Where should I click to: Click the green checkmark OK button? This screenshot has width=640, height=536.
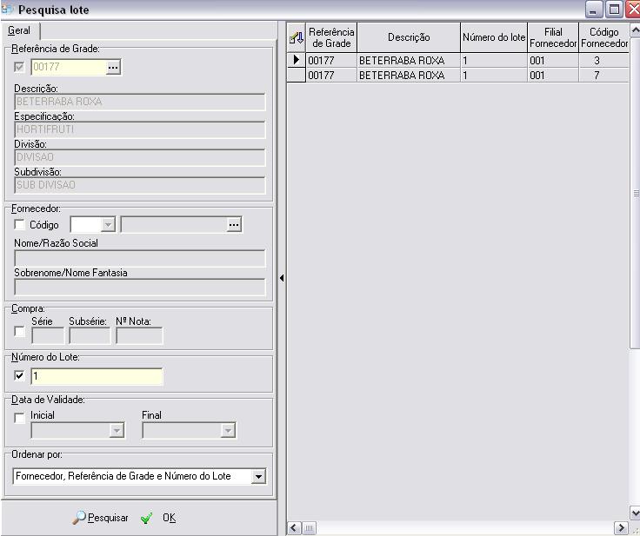click(x=158, y=518)
